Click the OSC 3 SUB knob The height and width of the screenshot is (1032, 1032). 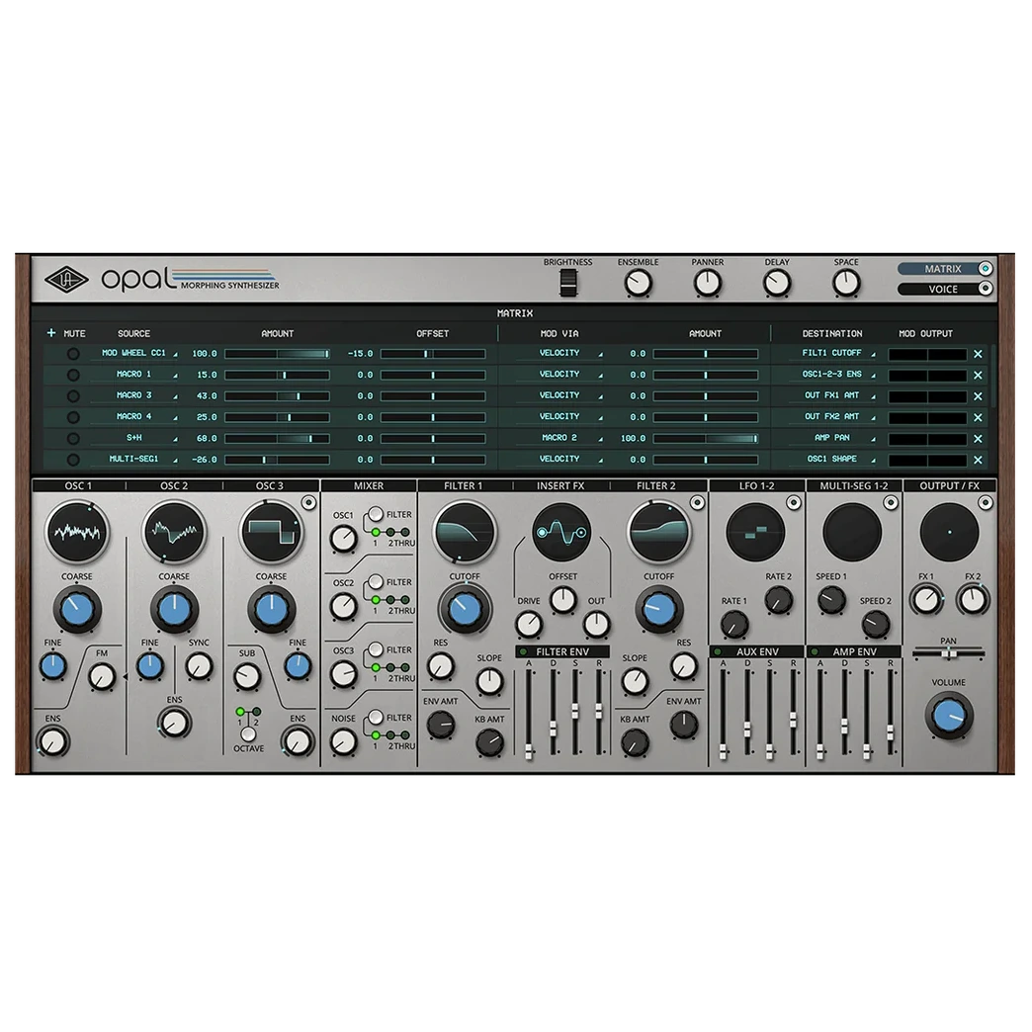(247, 676)
